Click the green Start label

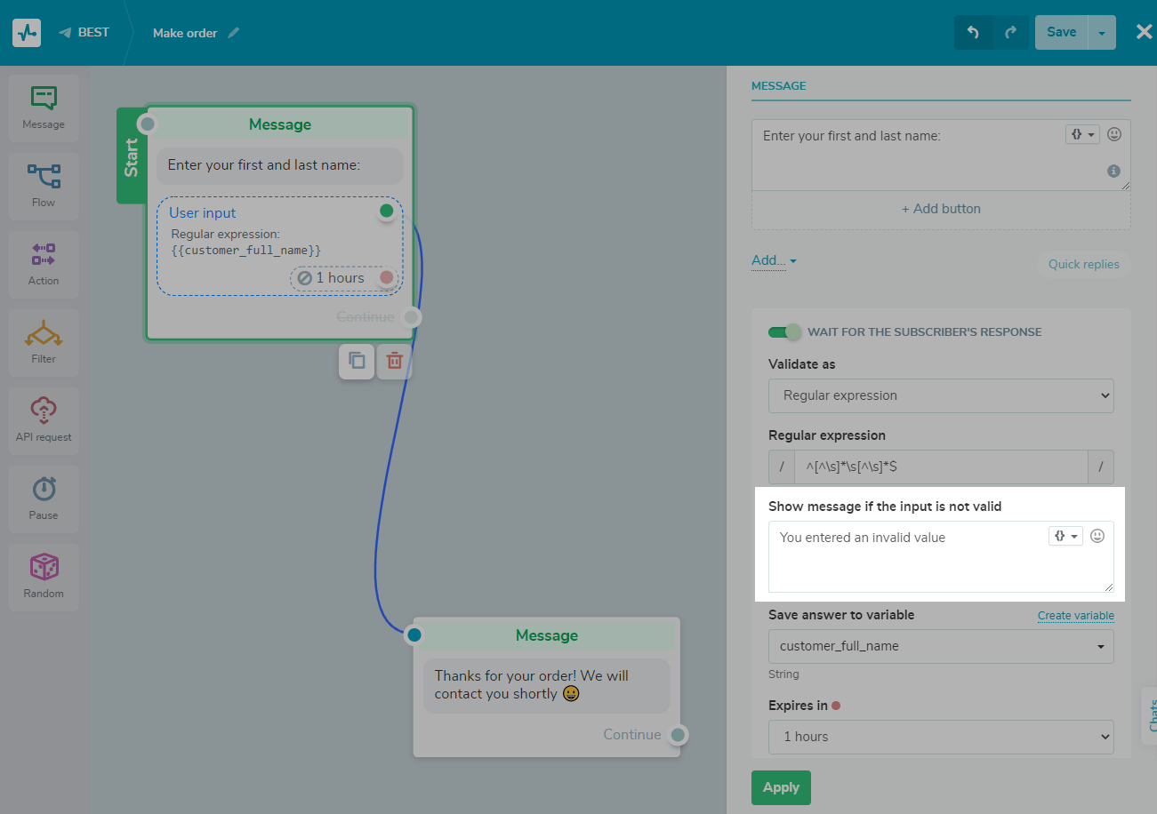click(132, 156)
